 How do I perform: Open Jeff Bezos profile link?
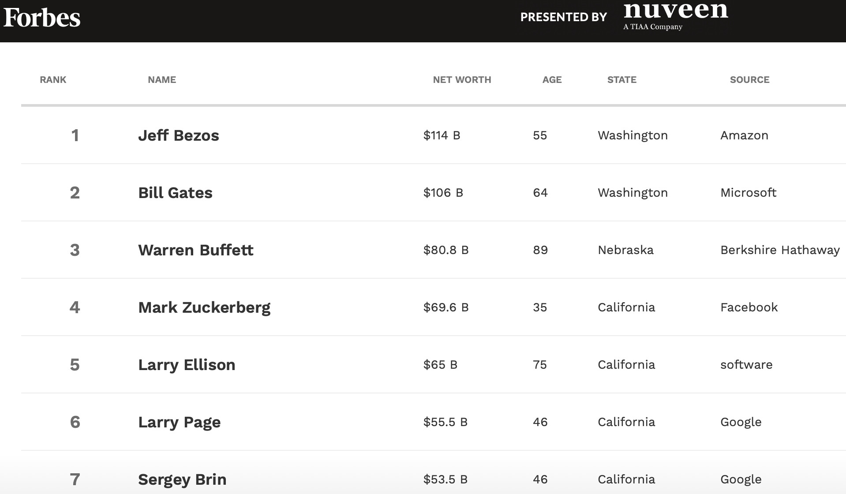pos(179,135)
